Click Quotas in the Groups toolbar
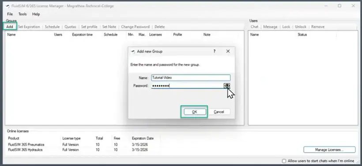Screen dimensions: 362x166 click(x=70, y=27)
